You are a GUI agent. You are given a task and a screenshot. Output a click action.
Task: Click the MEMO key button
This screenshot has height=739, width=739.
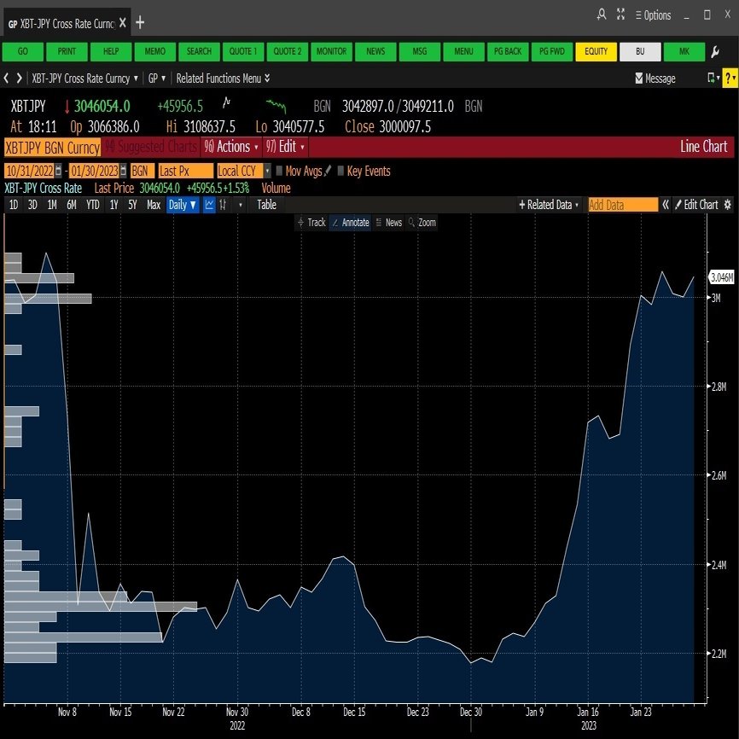coord(155,51)
